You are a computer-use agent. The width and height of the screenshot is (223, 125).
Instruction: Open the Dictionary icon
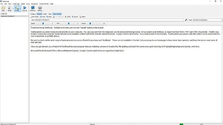coord(33,9)
